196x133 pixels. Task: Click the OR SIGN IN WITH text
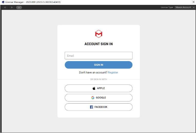[99, 79]
